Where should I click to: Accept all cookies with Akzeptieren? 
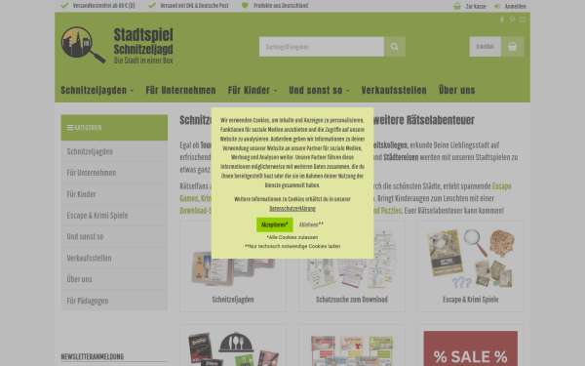pyautogui.click(x=275, y=224)
